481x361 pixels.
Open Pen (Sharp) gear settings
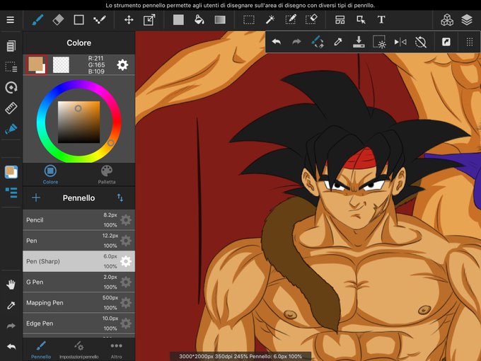pos(126,261)
